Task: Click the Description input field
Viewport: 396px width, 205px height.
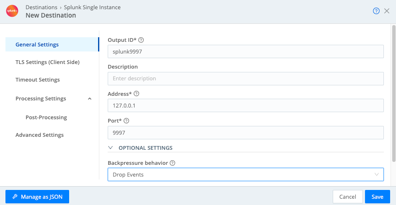Action: tap(246, 78)
